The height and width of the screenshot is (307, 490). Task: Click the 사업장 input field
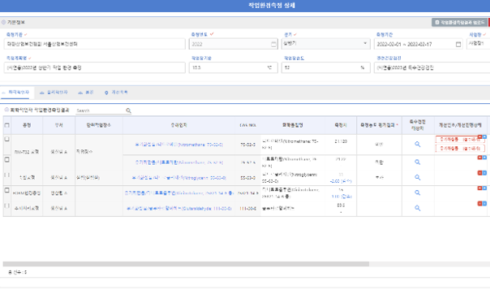[x=479, y=44]
